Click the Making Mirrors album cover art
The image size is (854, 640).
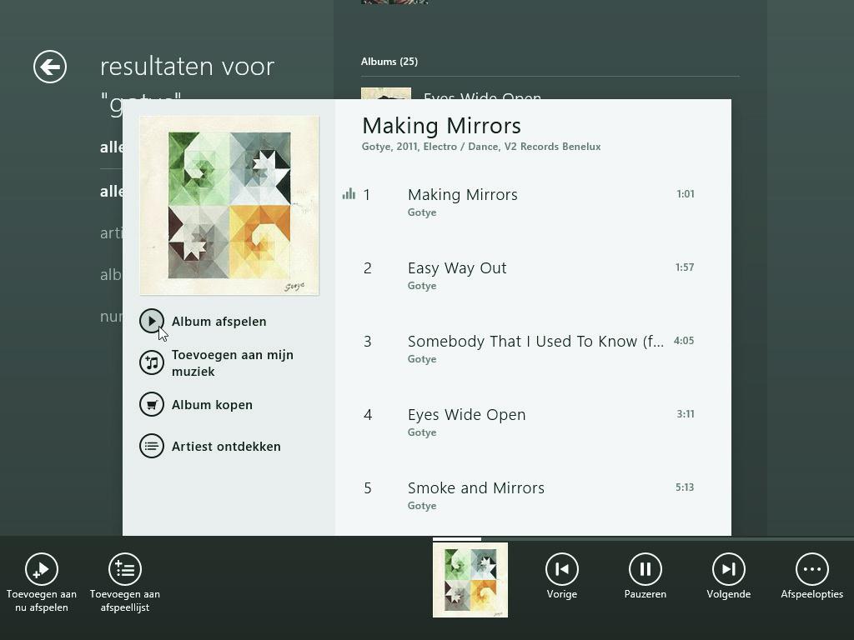pyautogui.click(x=229, y=205)
